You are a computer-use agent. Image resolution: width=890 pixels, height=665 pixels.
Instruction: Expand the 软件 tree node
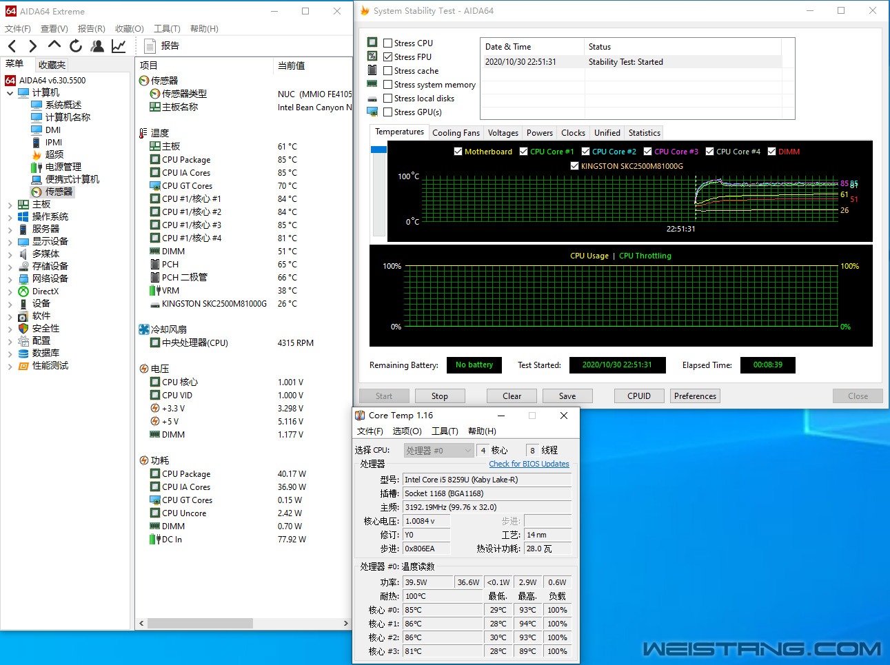[10, 316]
